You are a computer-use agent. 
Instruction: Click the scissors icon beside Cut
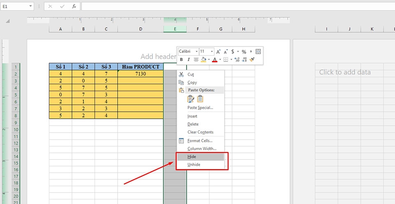tap(181, 75)
